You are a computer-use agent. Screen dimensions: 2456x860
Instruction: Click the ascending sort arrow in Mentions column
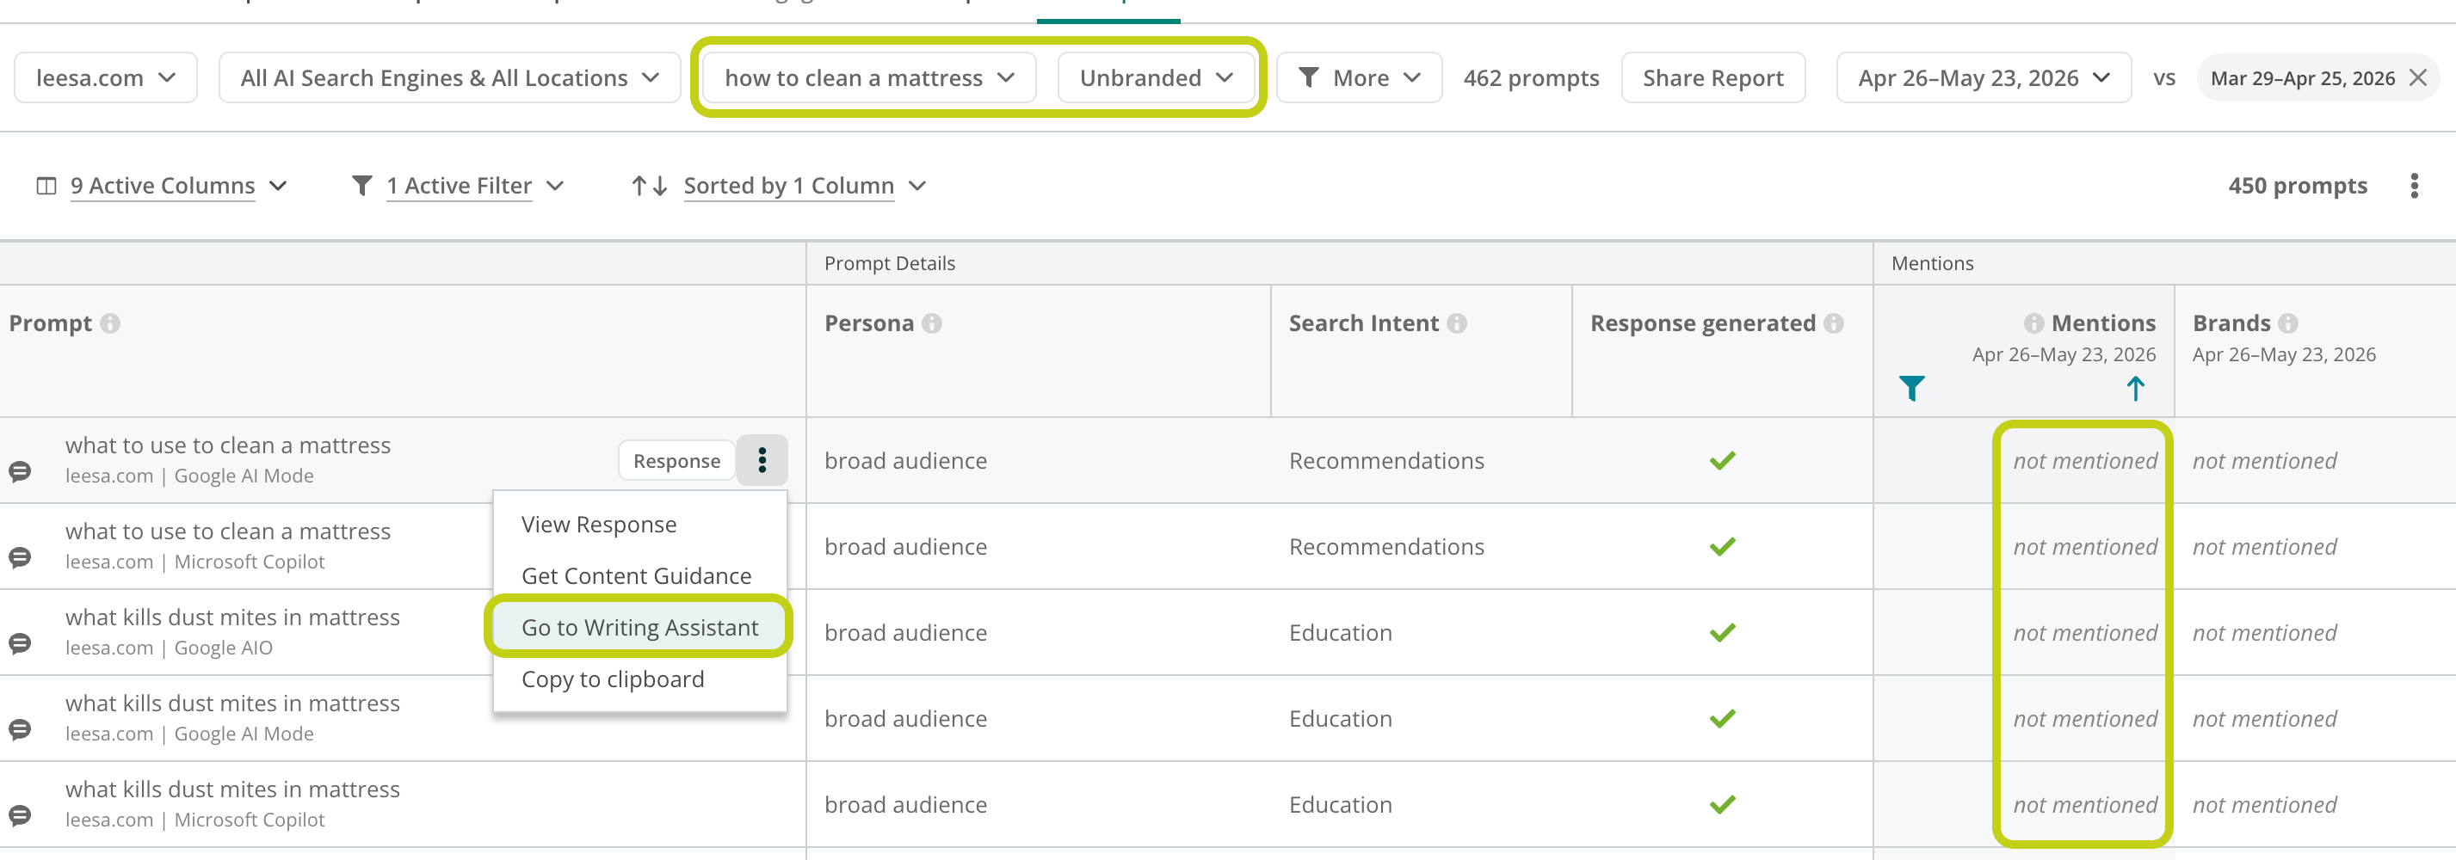pos(2136,389)
